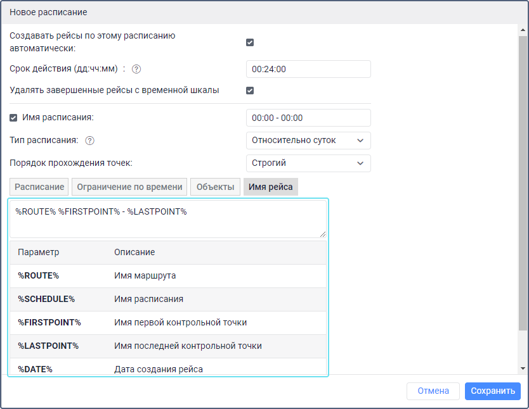Click help icon beside Тип расписания
This screenshot has width=529, height=409.
coord(89,141)
